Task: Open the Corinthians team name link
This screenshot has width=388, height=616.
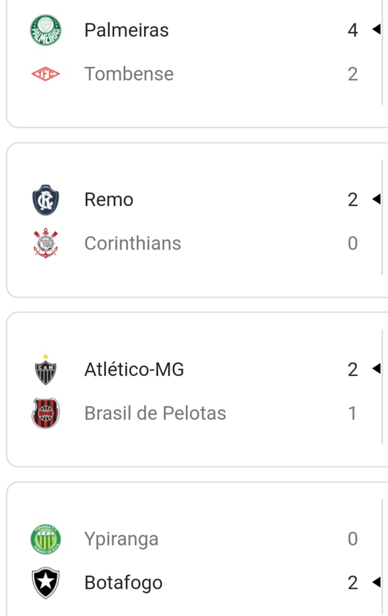Action: tap(132, 243)
